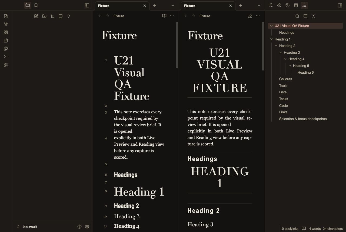Click the calendar daily note ribbon icon
Image resolution: width=346 pixels, height=232 pixels.
6,40
